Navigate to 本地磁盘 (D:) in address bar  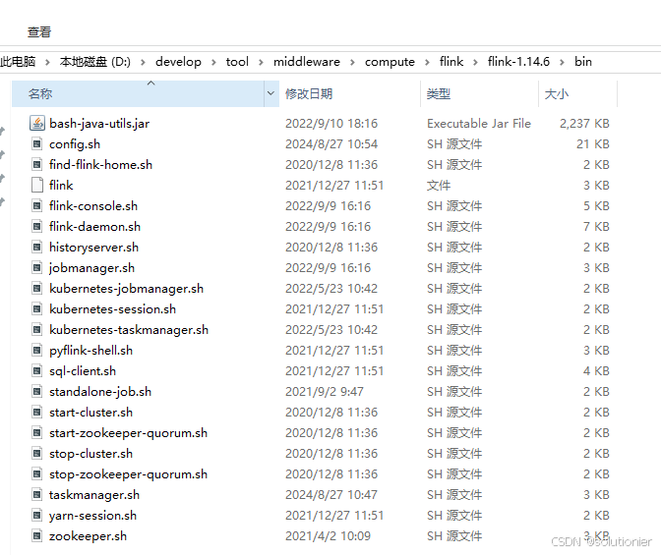(x=94, y=62)
